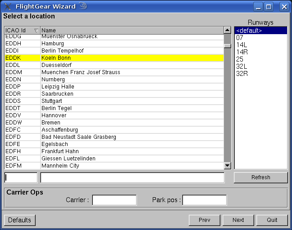The height and width of the screenshot is (230, 292).
Task: Focus the ICAO Id search field
Action: 21,177
